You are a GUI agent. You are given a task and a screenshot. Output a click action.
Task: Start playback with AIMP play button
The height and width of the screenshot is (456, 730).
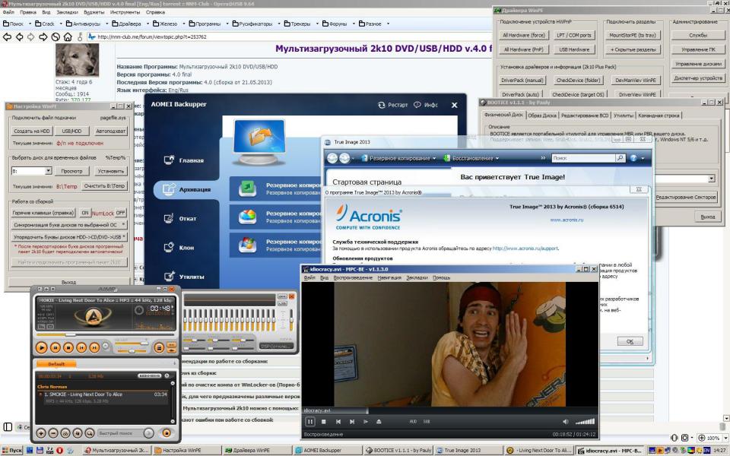pos(41,347)
